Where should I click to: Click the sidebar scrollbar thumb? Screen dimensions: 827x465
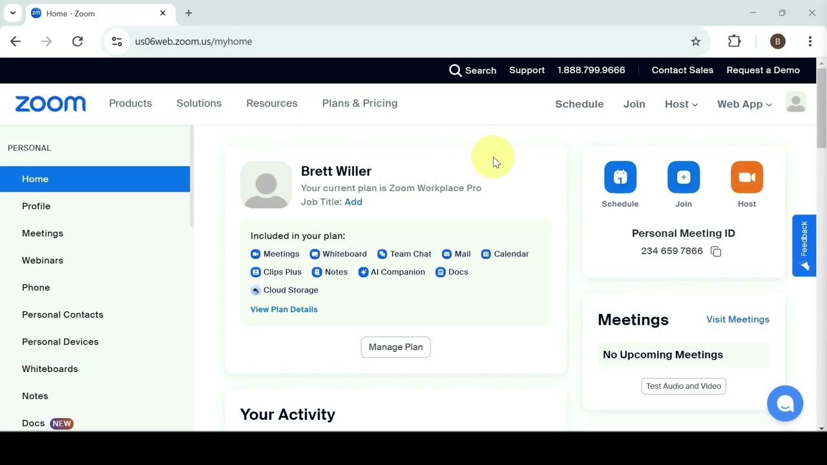pyautogui.click(x=191, y=176)
